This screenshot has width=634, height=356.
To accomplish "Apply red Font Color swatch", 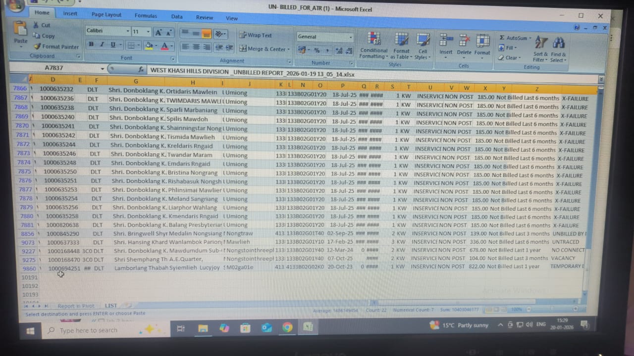I will point(165,46).
